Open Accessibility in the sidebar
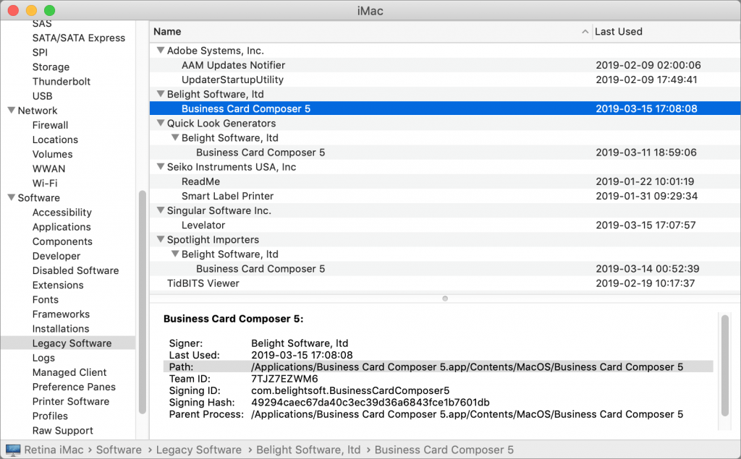741x459 pixels. tap(62, 213)
